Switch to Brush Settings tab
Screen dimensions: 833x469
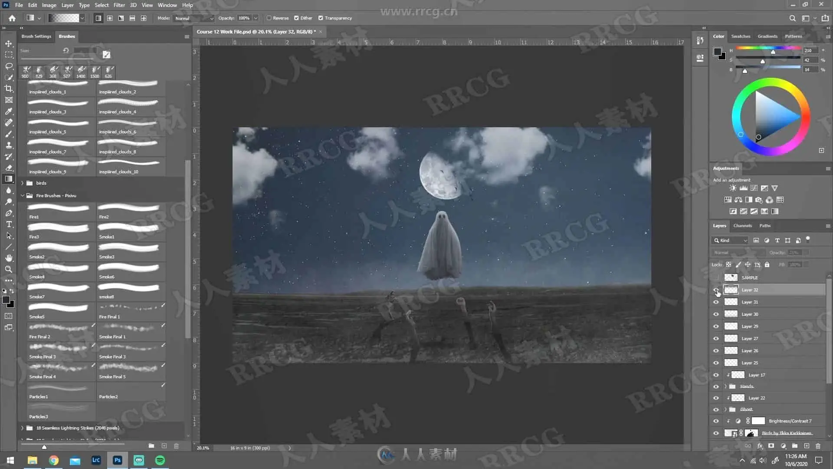click(36, 36)
